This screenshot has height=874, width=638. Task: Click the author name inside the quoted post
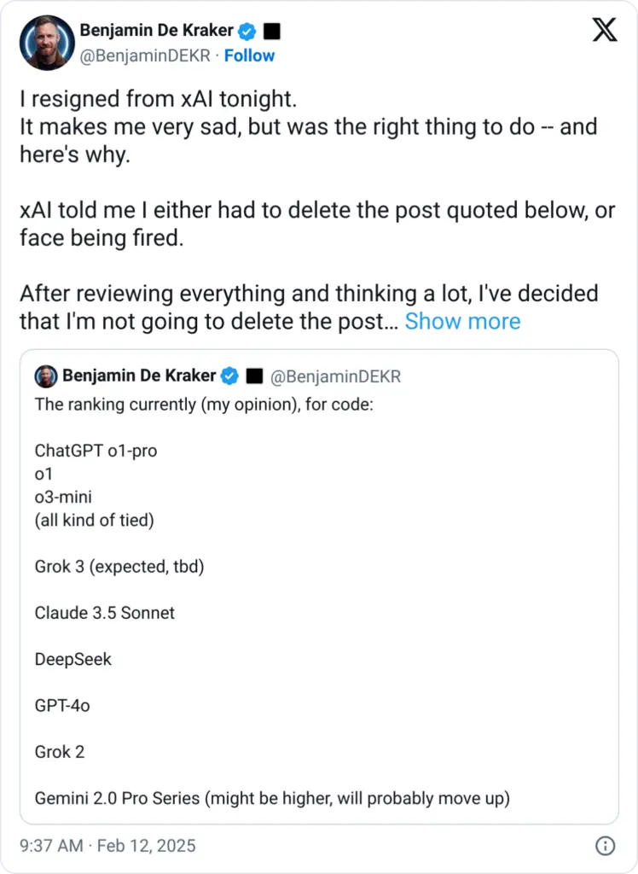point(141,376)
